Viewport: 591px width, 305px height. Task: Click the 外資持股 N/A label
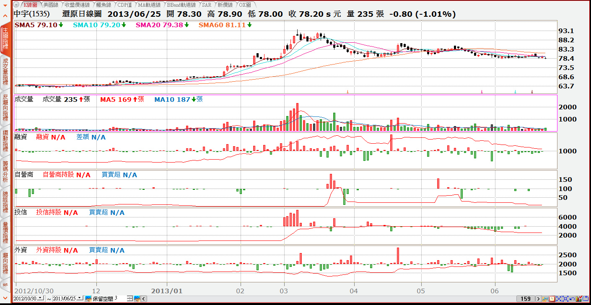coord(57,250)
